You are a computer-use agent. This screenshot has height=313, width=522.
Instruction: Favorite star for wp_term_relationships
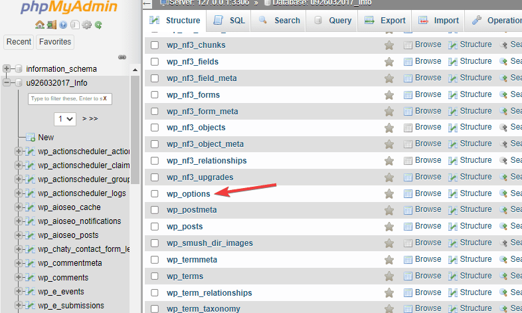389,292
